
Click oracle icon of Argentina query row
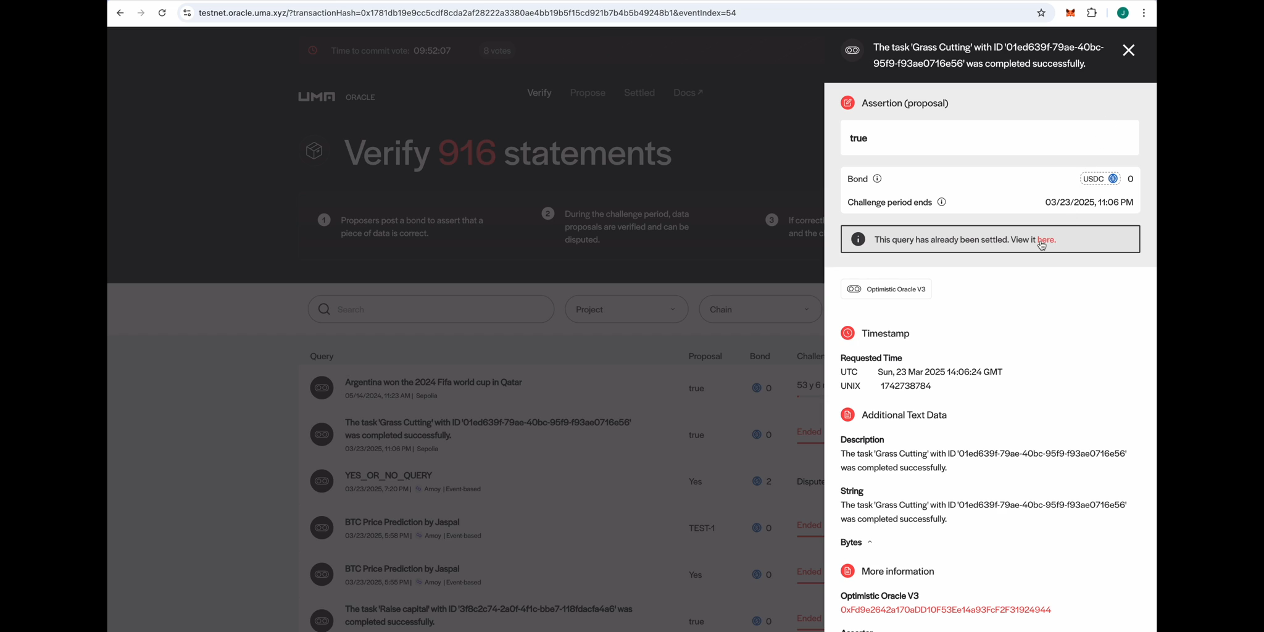click(322, 388)
